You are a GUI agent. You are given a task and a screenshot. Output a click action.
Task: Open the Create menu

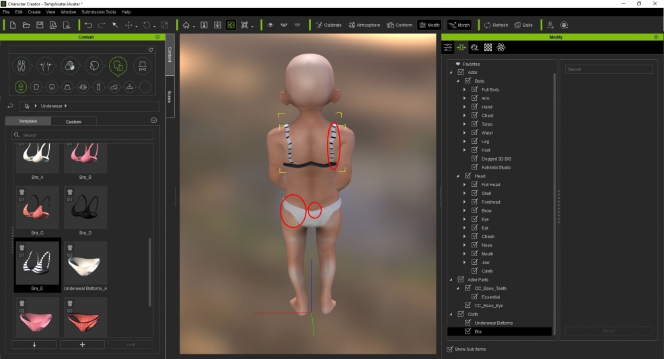tap(34, 12)
